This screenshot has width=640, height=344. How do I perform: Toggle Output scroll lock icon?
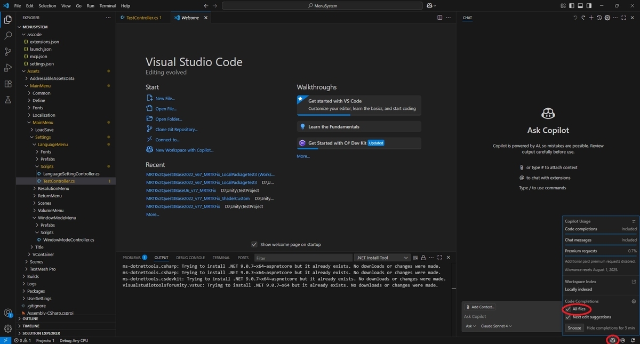[423, 258]
